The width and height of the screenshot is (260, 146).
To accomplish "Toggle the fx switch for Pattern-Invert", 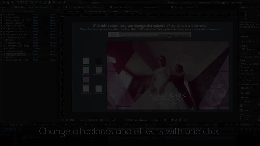I will click(4, 17).
